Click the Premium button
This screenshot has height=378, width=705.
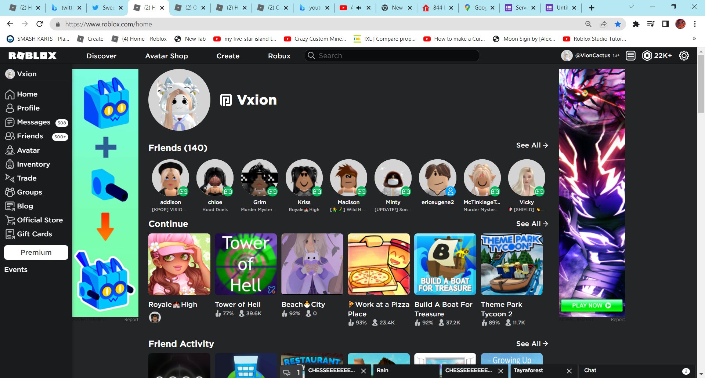(x=36, y=252)
